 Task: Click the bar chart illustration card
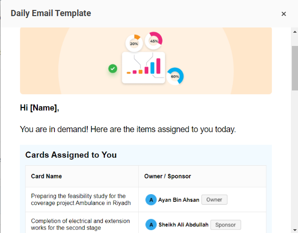(143, 68)
